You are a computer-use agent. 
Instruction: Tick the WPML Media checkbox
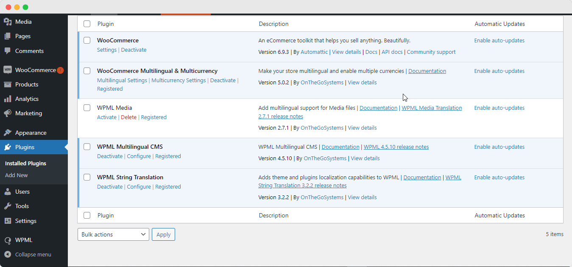[87, 108]
